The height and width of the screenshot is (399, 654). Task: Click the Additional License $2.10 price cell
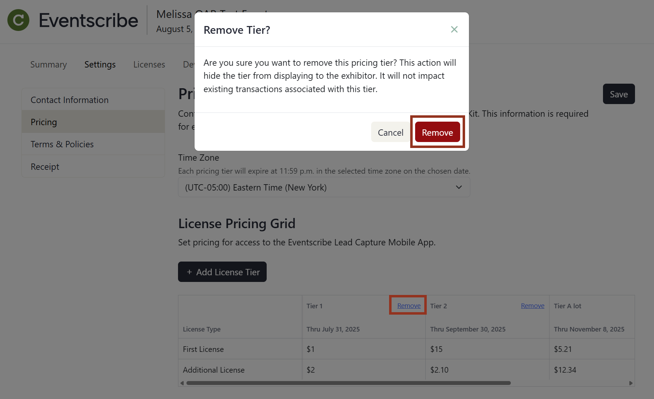[439, 370]
